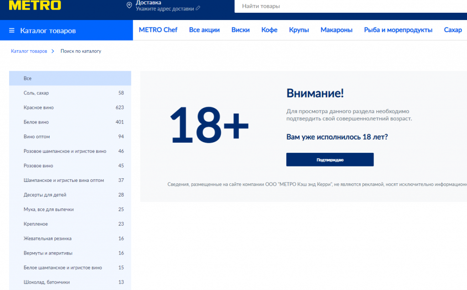The image size is (467, 290).
Task: Select Соль, сахар sidebar category
Action: (36, 93)
